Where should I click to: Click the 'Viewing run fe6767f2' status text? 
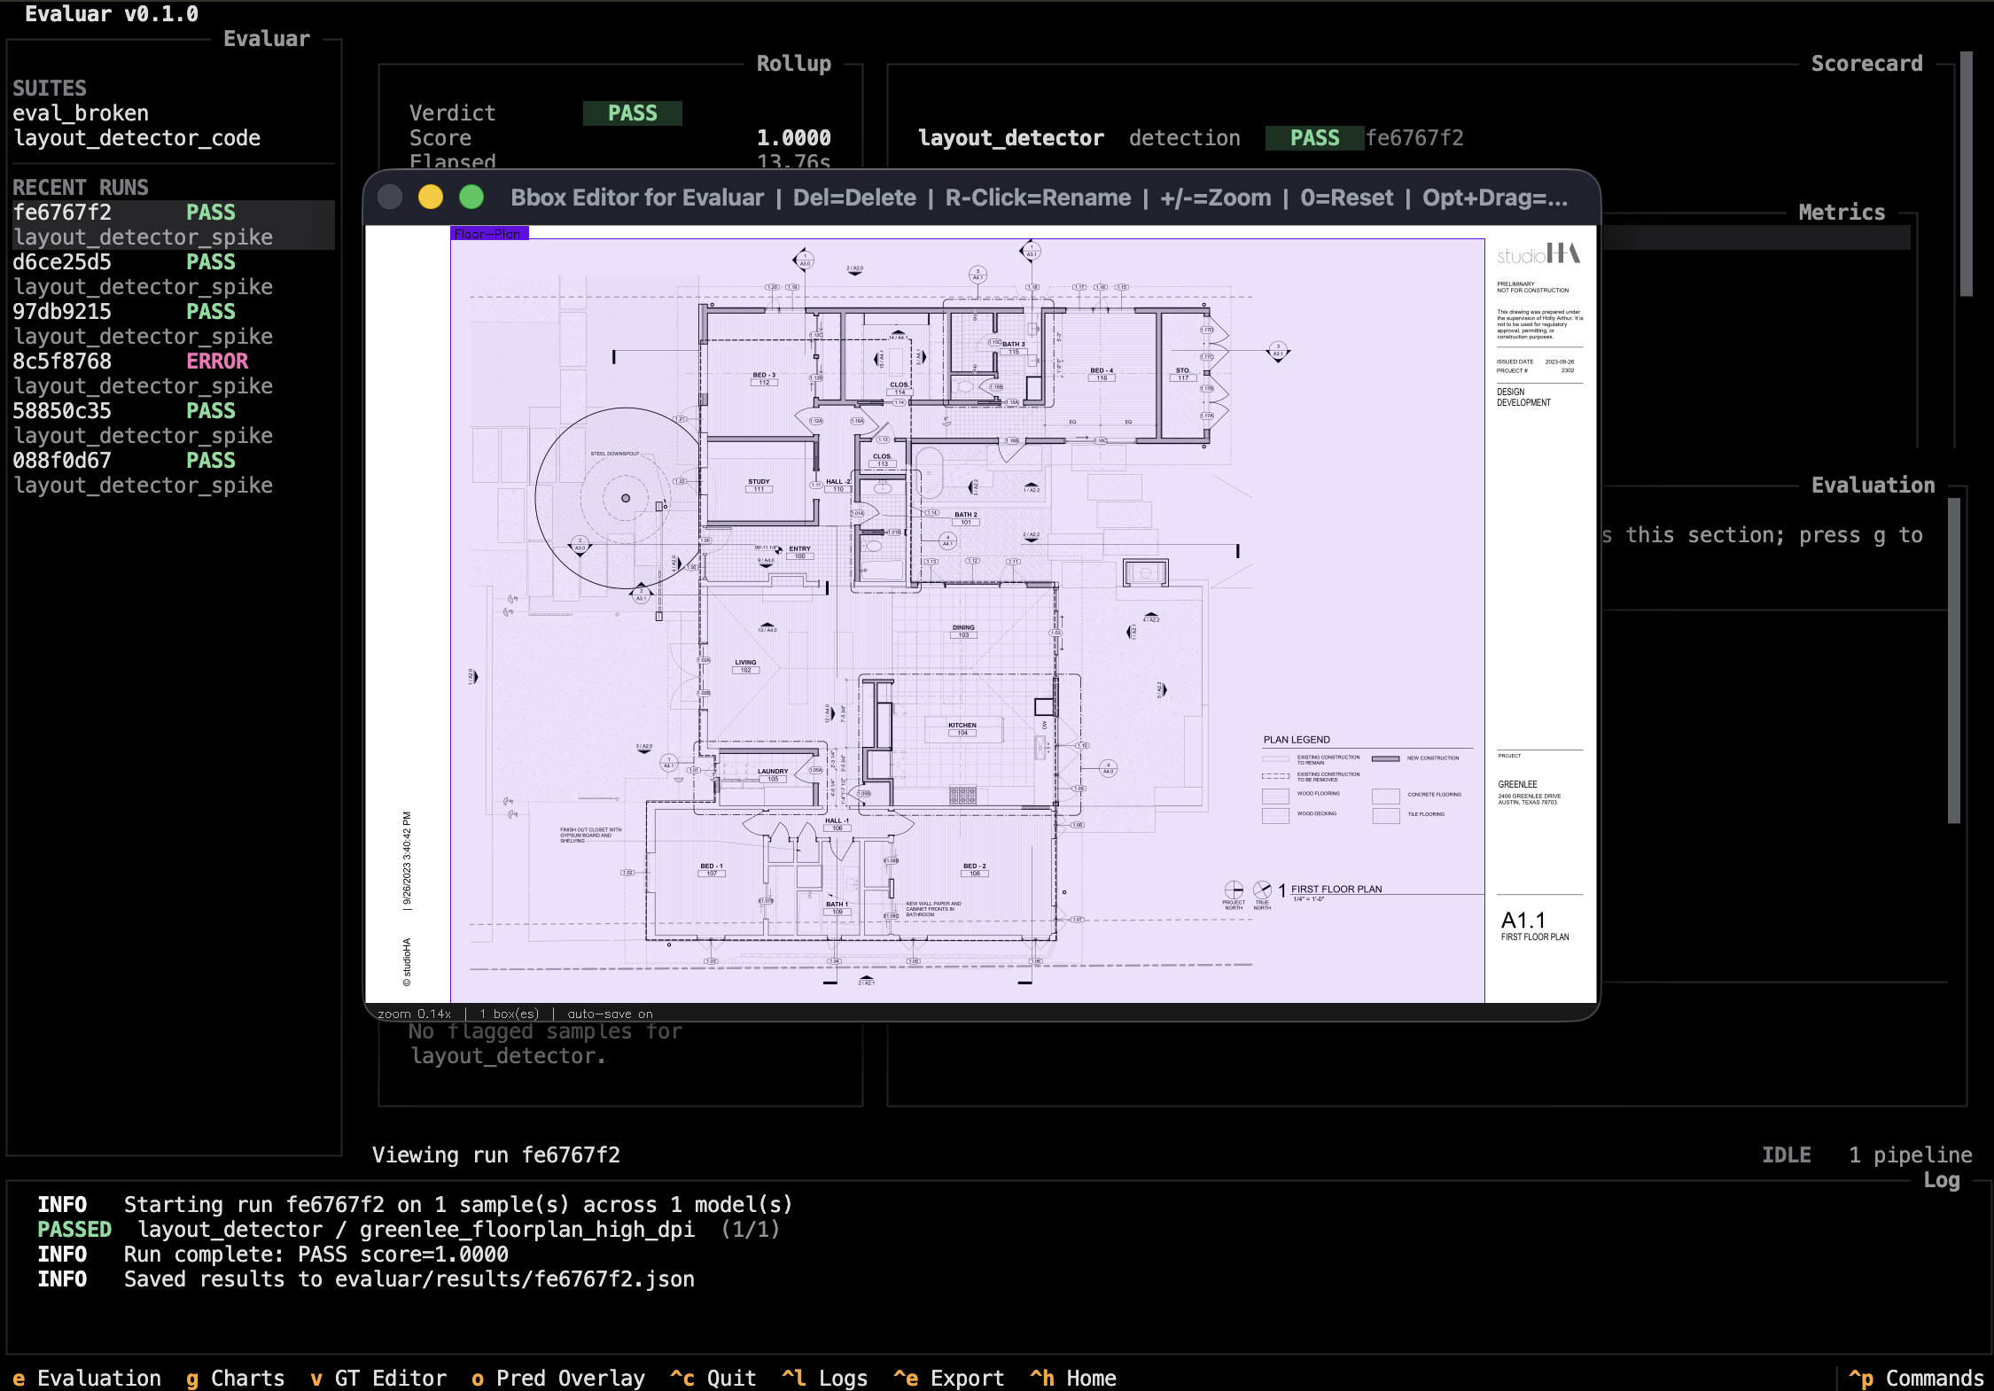(x=496, y=1155)
